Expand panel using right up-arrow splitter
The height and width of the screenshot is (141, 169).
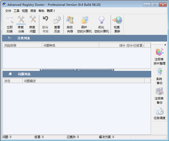point(95,70)
